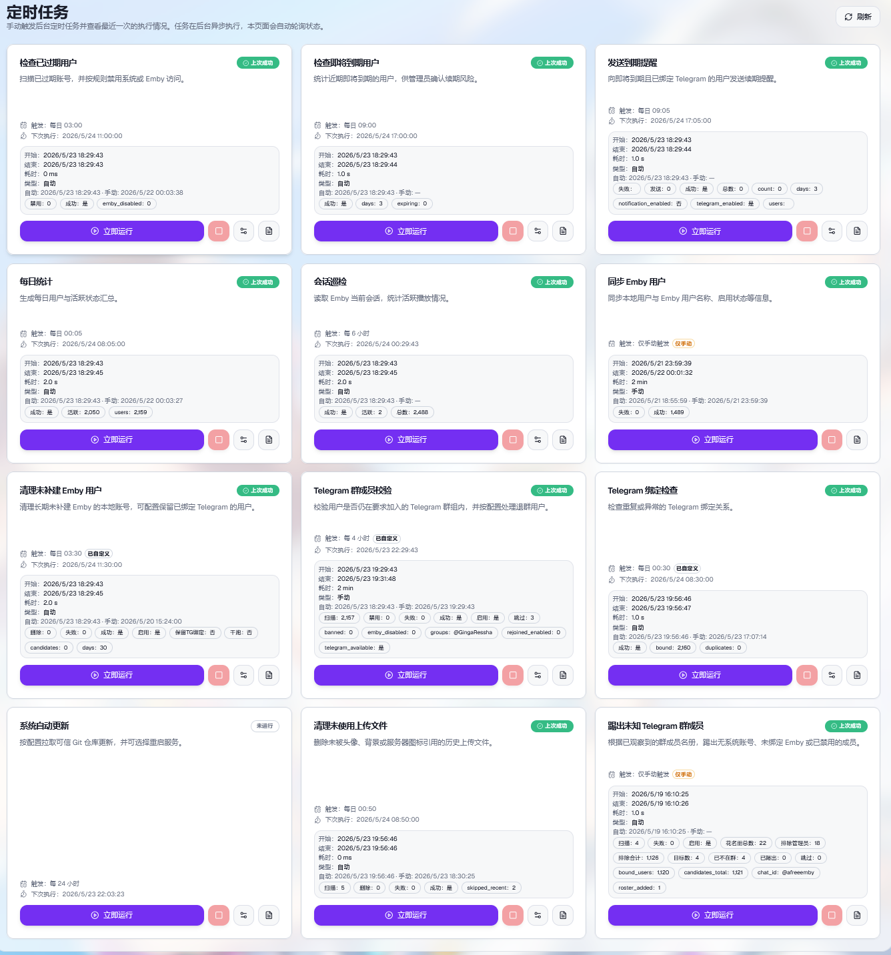This screenshot has width=891, height=955.
Task: Stop the 每日统计 task with red icon
Action: click(x=219, y=439)
